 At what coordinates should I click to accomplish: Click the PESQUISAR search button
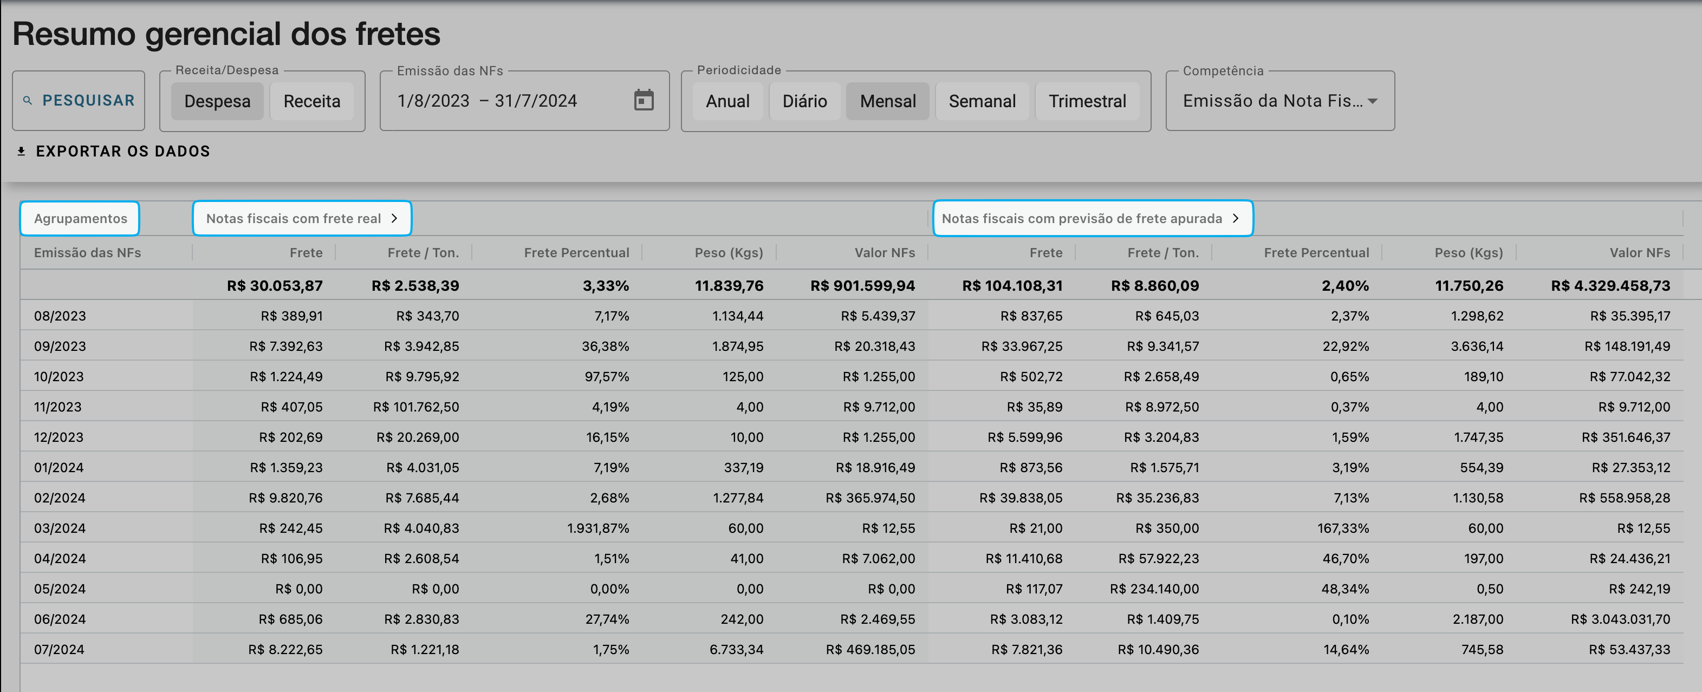click(79, 100)
